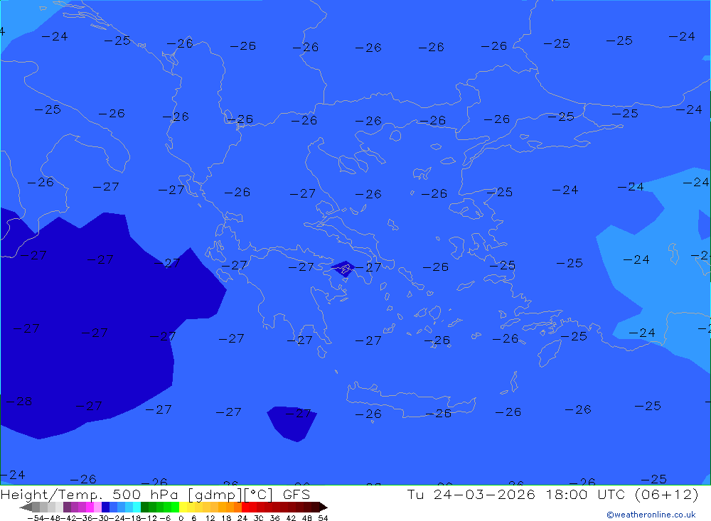
Task: Click the '54' value on legend scale
Action: pyautogui.click(x=323, y=518)
